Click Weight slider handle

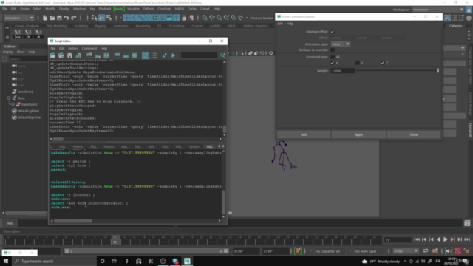[438, 71]
